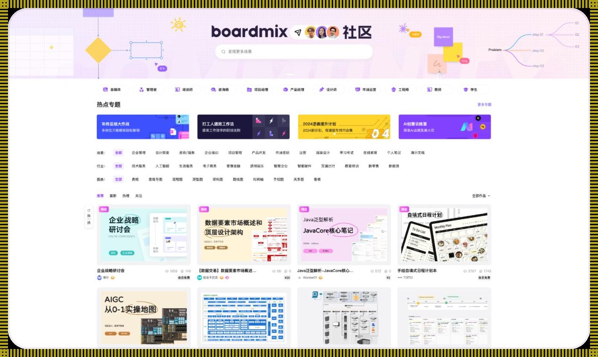Filter 图表 by 流程图

click(x=177, y=179)
